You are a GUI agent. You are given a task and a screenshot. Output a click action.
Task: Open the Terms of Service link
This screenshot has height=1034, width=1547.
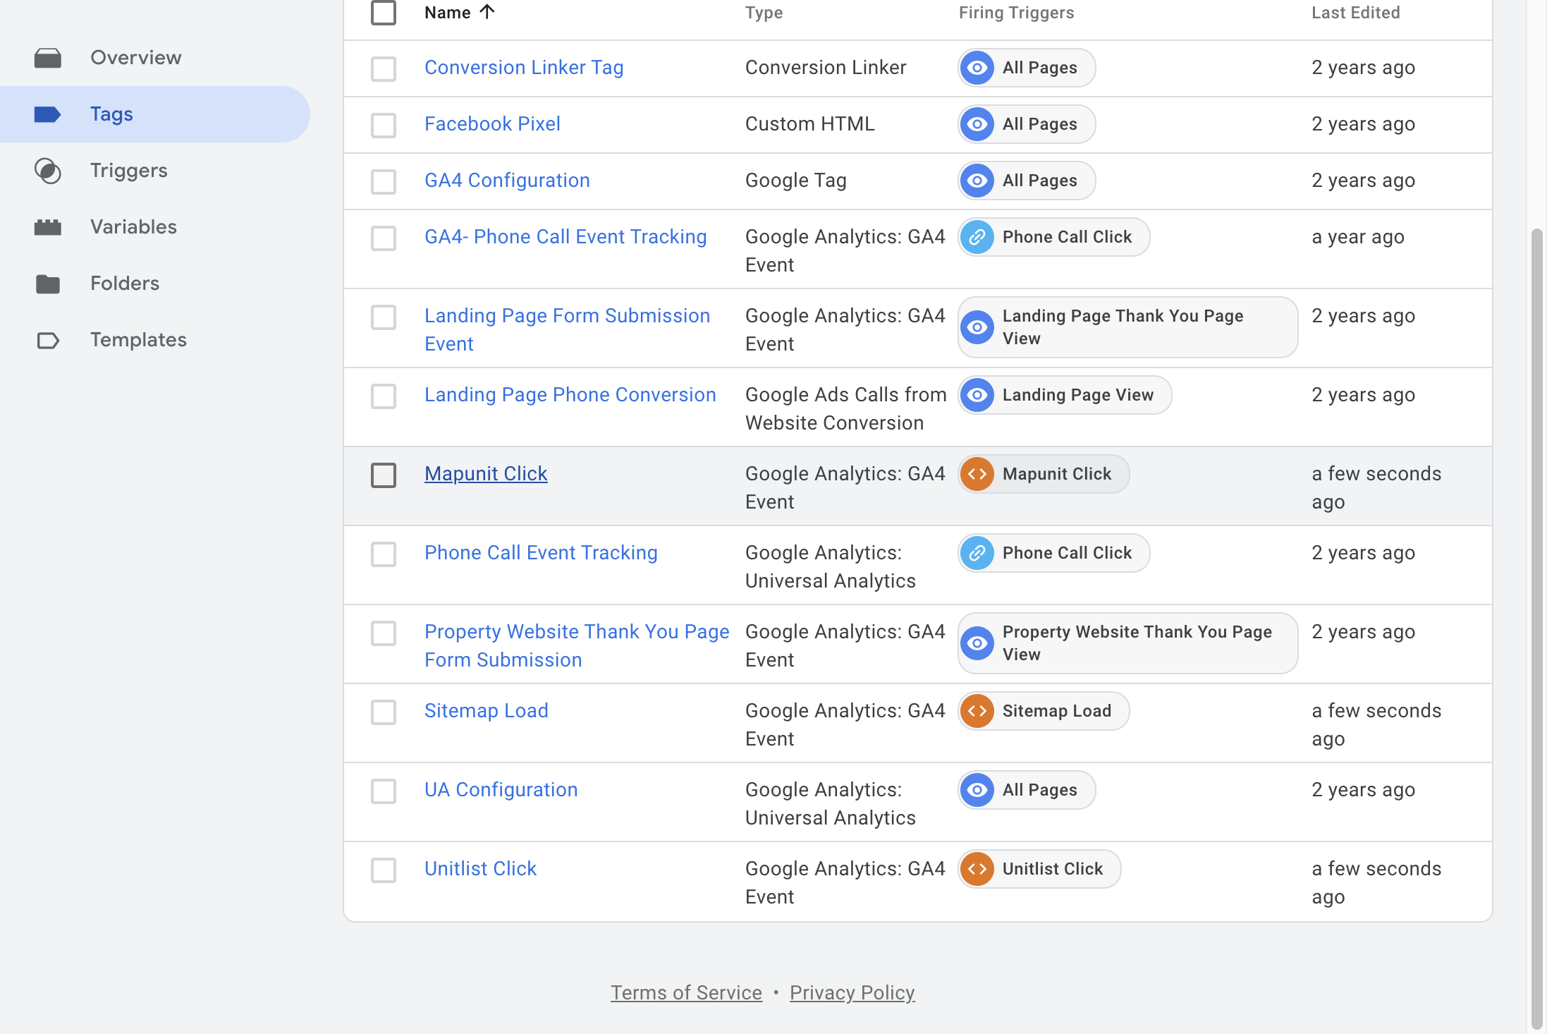point(686,993)
